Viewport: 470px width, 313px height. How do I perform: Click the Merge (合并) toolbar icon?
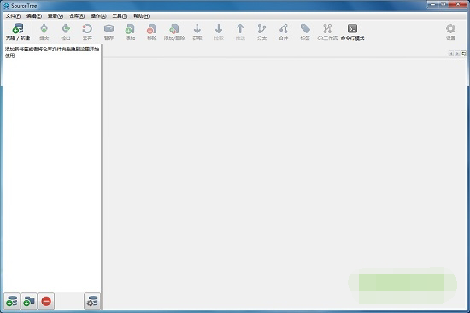[x=284, y=29]
